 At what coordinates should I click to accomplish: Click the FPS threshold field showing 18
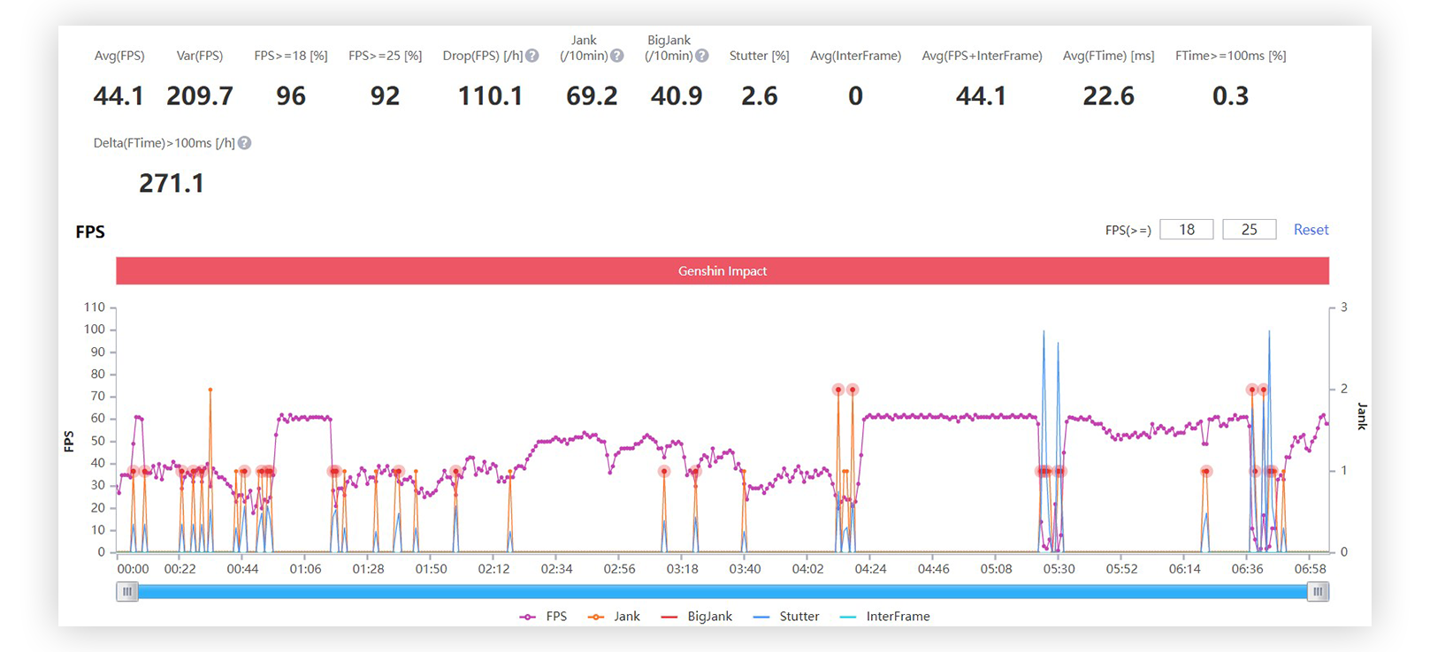pyautogui.click(x=1187, y=230)
